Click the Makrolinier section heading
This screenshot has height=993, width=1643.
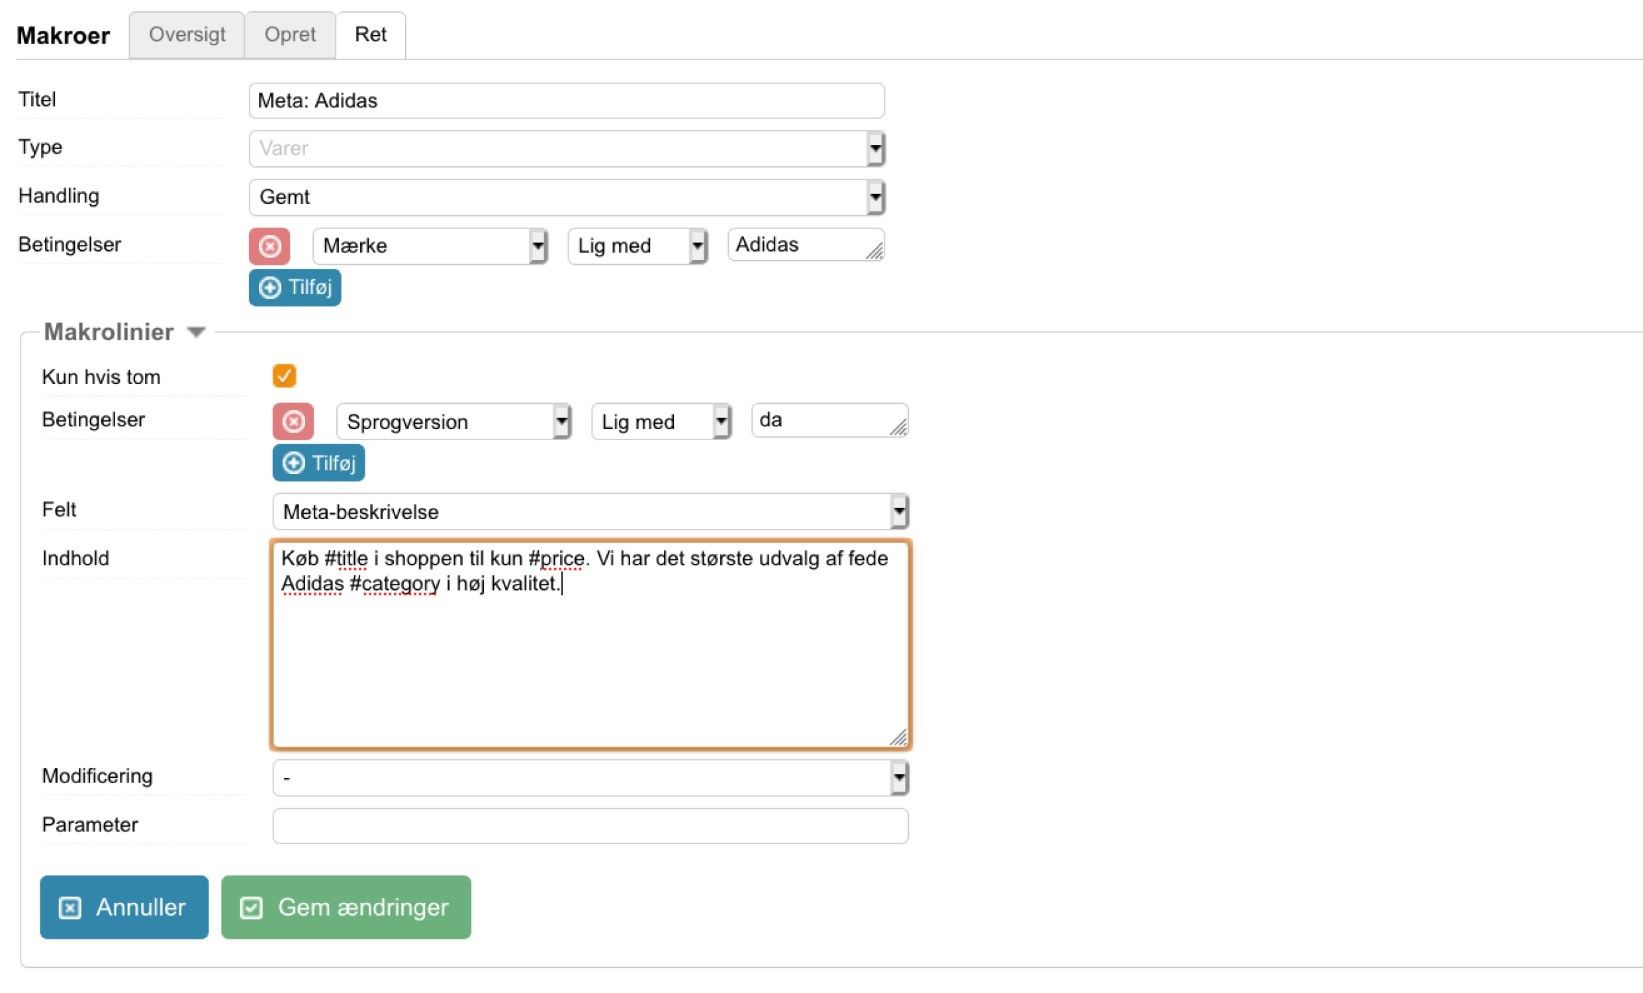109,332
